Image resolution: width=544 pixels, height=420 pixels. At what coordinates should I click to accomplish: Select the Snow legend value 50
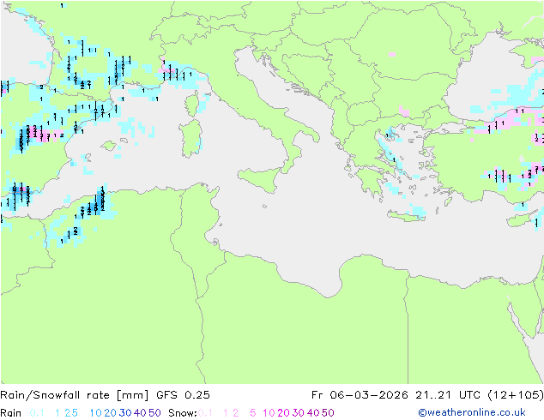[x=329, y=413]
